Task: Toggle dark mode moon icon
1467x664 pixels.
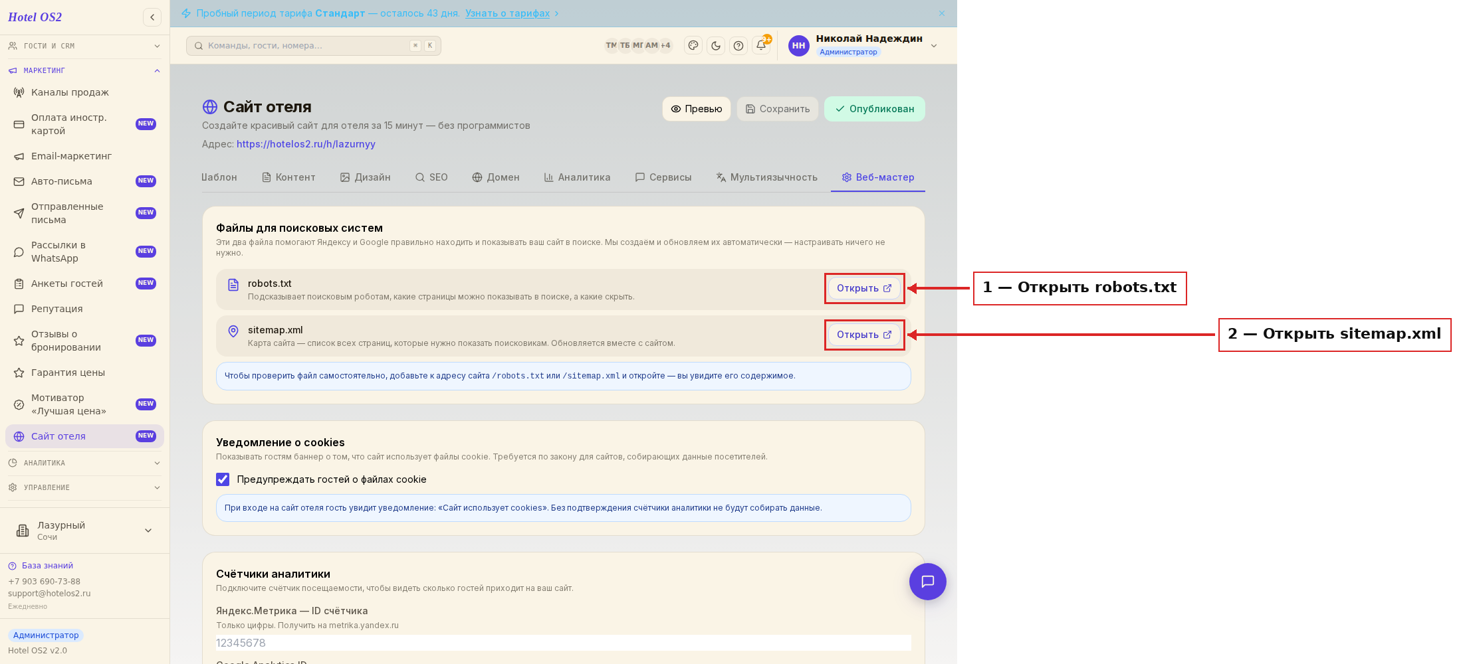Action: coord(716,45)
